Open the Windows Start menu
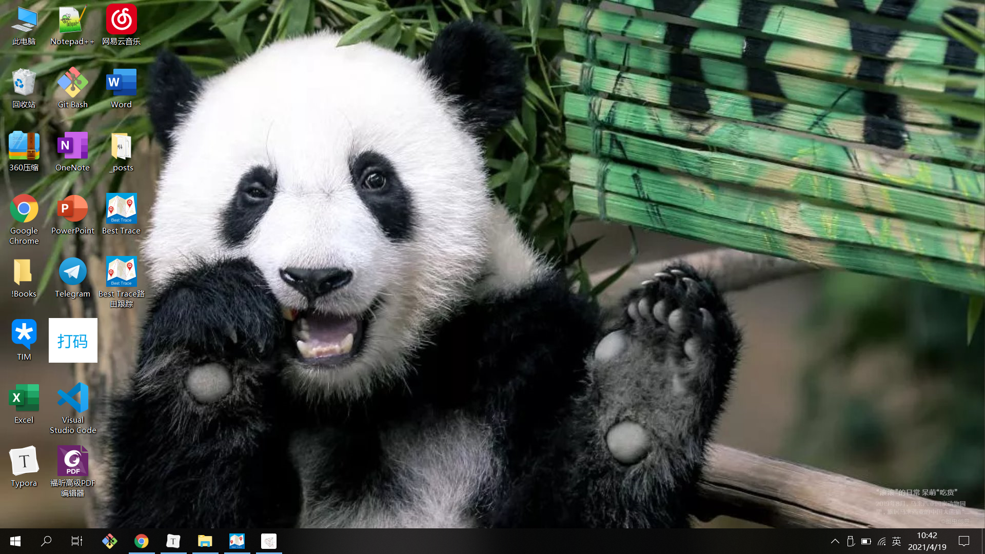The height and width of the screenshot is (554, 985). tap(15, 541)
